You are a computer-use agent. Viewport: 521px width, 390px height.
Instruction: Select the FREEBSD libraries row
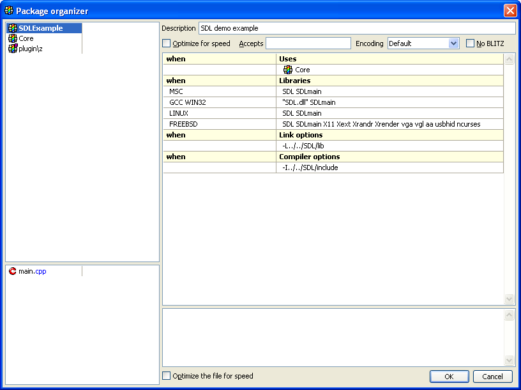point(333,124)
